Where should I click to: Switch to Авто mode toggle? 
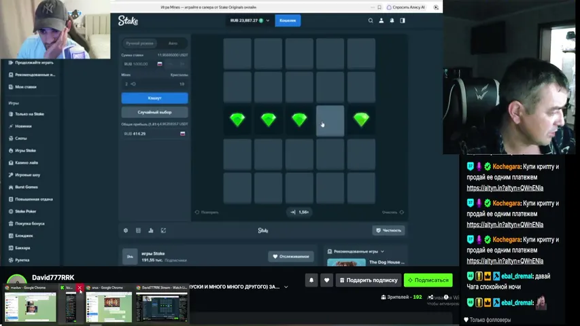(173, 43)
